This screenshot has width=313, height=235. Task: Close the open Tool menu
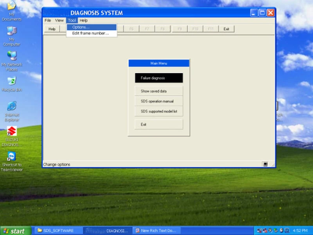click(x=72, y=20)
